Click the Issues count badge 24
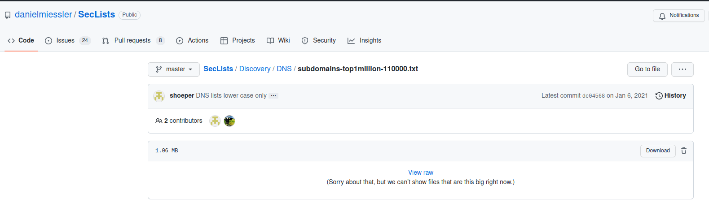The height and width of the screenshot is (207, 709). 85,40
